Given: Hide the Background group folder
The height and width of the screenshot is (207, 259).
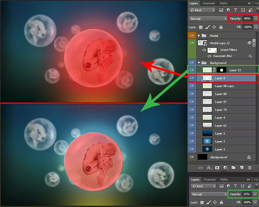Looking at the screenshot, I should coord(192,62).
